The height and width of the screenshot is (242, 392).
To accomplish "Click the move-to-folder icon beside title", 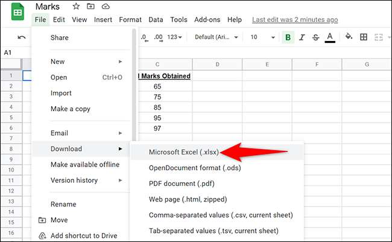I will tap(90, 6).
